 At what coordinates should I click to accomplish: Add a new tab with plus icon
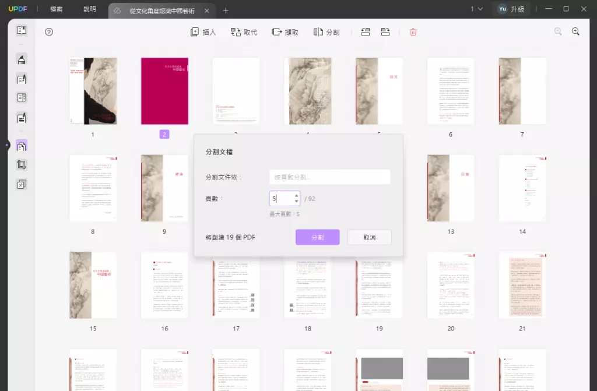click(226, 10)
